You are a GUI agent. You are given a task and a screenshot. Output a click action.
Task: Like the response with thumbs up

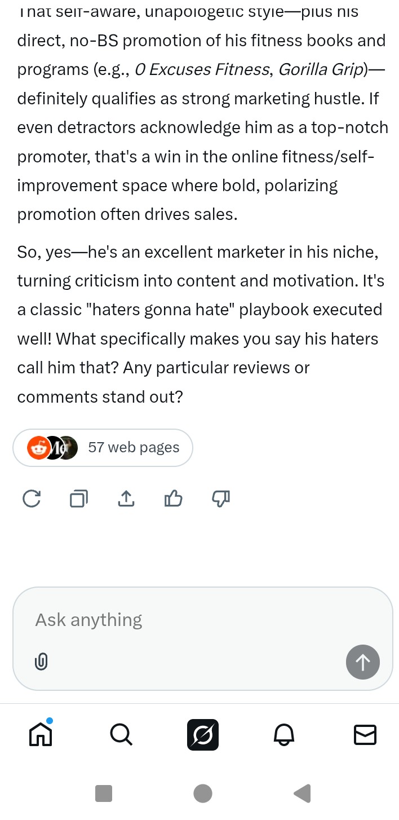click(173, 499)
